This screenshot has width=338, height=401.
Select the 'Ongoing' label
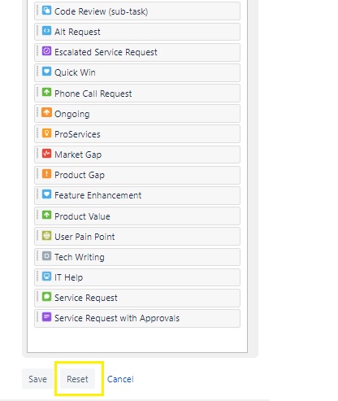(71, 114)
